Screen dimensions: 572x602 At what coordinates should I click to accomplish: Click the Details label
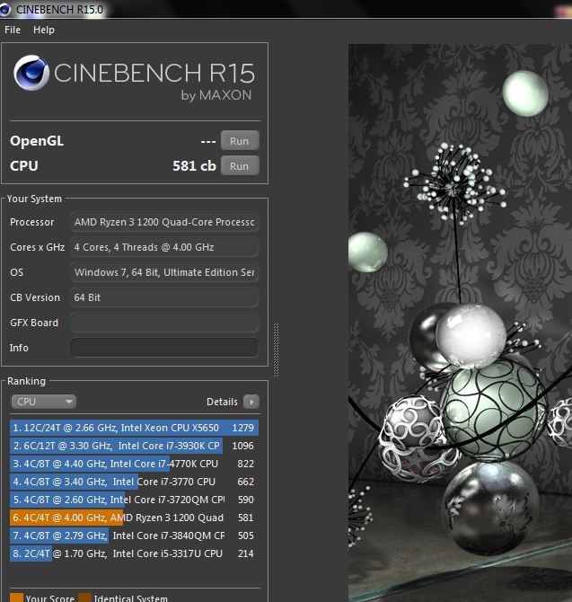pyautogui.click(x=222, y=402)
